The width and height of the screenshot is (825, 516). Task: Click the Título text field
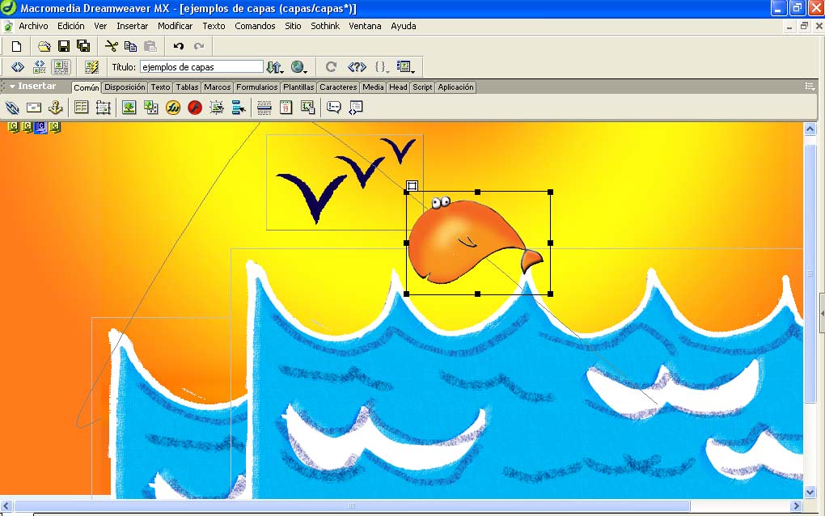[x=201, y=67]
